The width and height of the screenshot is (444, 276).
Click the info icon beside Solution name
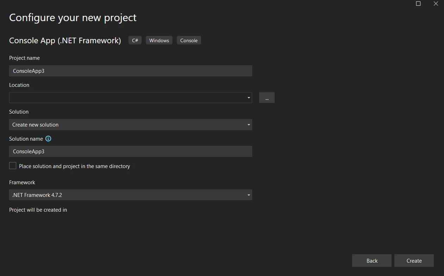point(49,139)
